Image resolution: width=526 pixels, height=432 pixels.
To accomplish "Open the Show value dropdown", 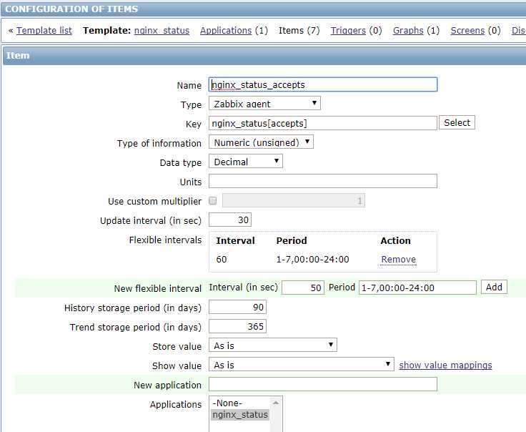I will (302, 364).
